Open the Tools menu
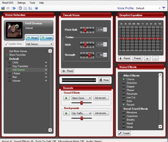Image resolution: width=168 pixels, height=142 pixels. click(x=32, y=3)
